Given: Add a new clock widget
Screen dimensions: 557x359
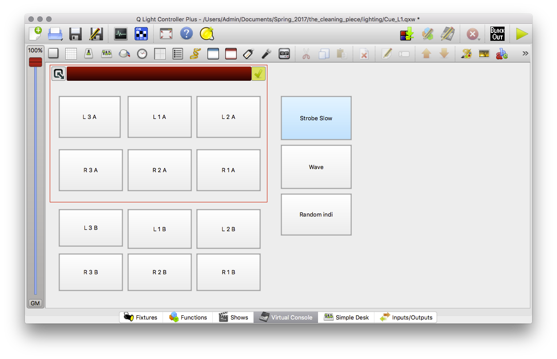Looking at the screenshot, I should [284, 54].
